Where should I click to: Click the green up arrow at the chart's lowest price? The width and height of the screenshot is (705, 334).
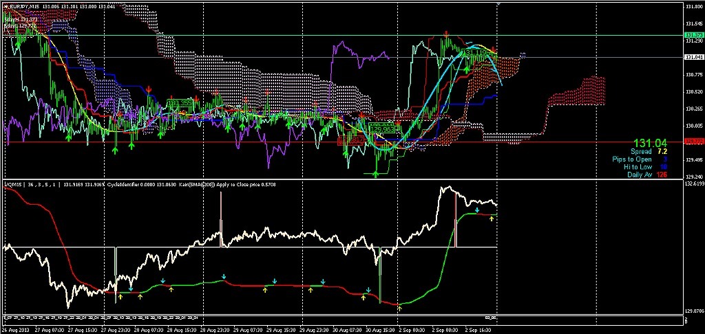point(377,174)
